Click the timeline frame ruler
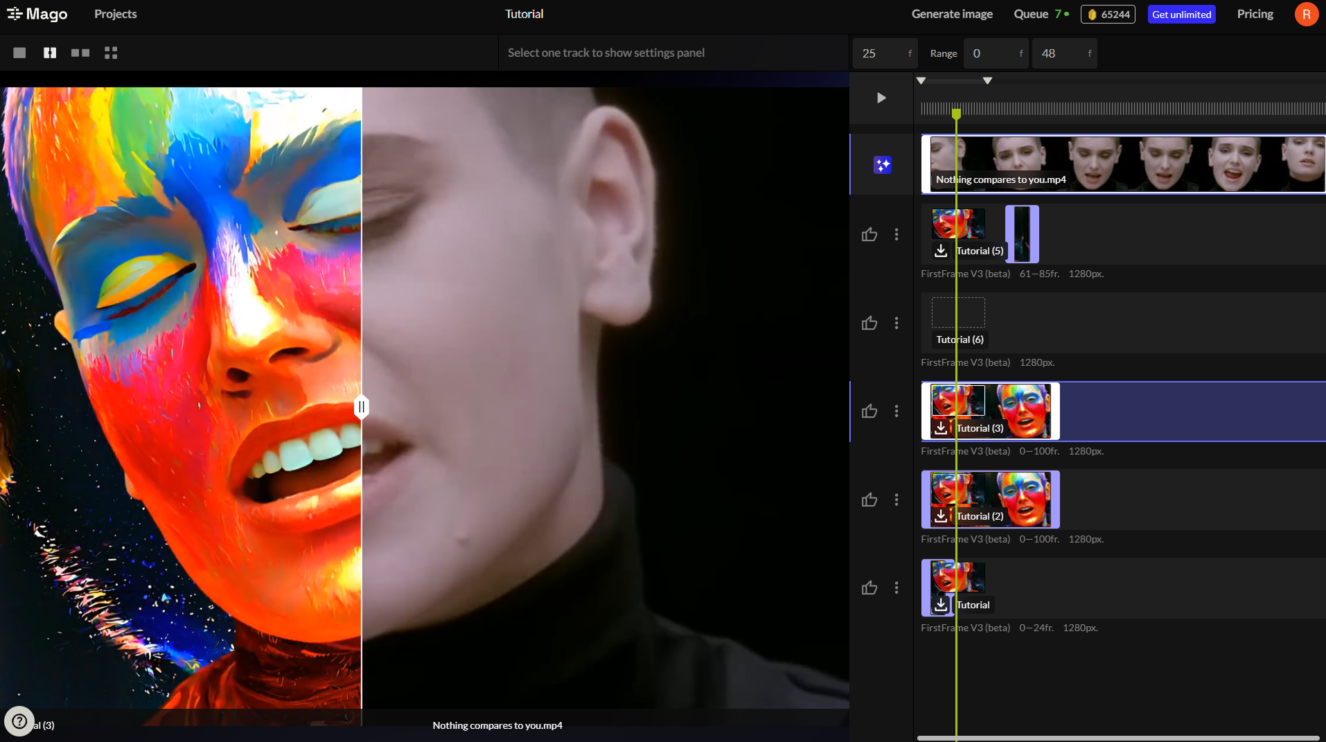1326x742 pixels. coord(1123,108)
